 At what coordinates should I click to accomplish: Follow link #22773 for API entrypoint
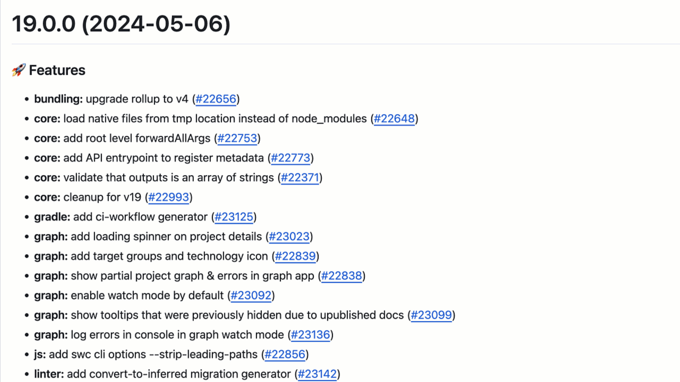click(x=290, y=158)
